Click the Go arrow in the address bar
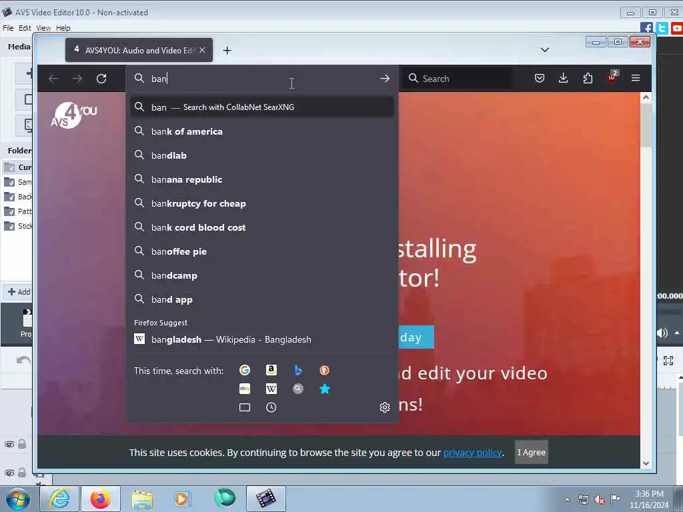Viewport: 683px width, 512px height. click(384, 79)
